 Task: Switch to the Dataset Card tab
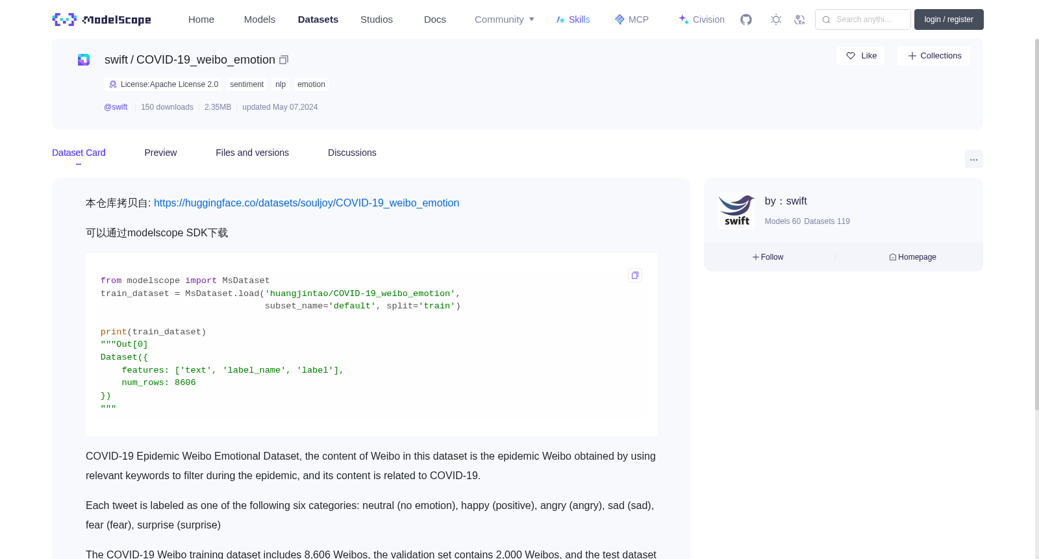tap(79, 153)
